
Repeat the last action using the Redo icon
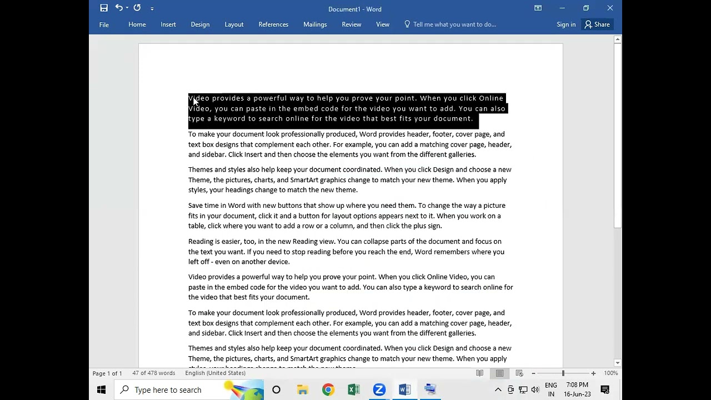(137, 8)
